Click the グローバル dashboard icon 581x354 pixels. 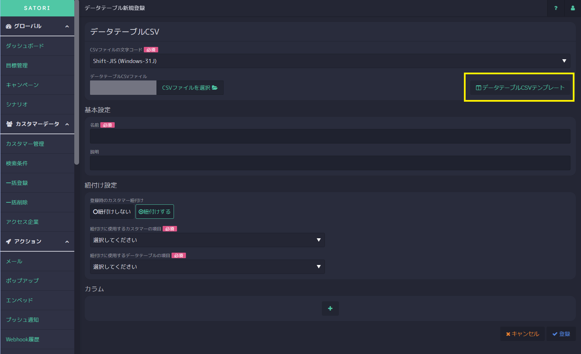point(9,26)
